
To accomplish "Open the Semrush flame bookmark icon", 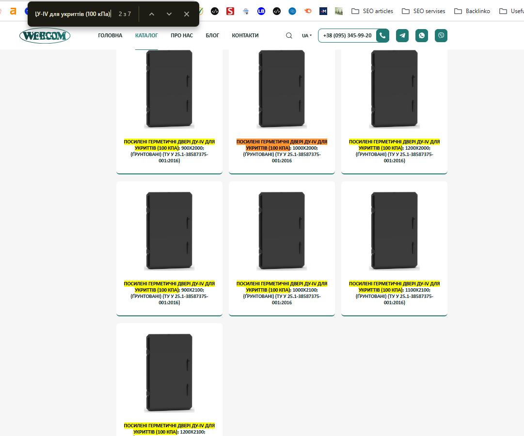I will 308,11.
